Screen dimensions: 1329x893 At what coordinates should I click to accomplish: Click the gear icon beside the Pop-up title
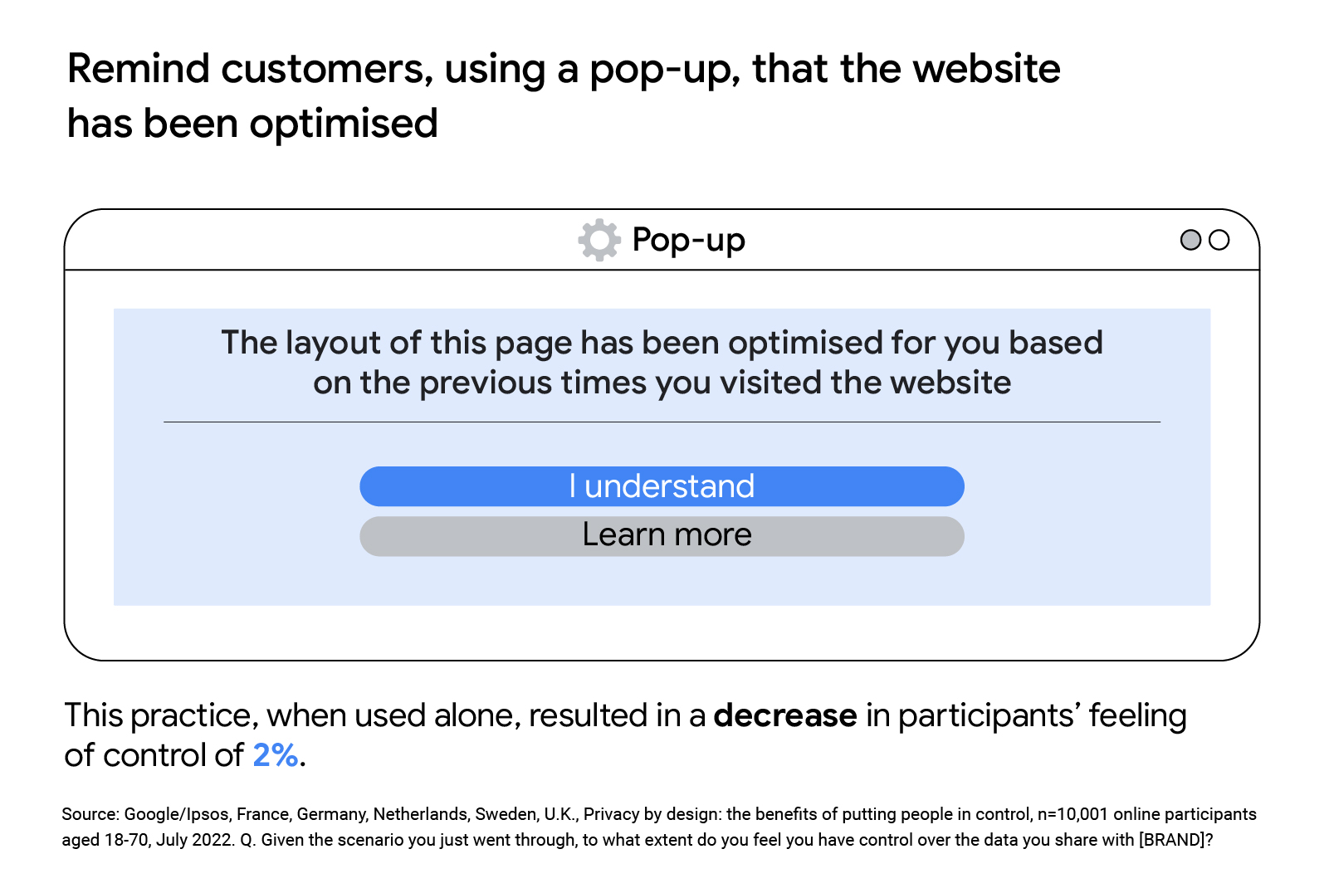coord(599,240)
